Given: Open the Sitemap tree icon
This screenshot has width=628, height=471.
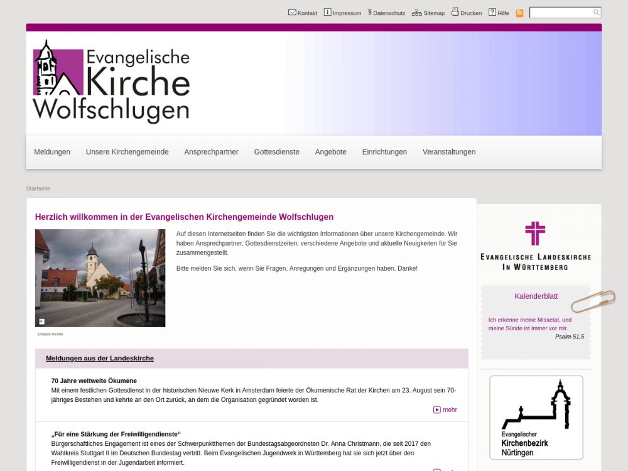Looking at the screenshot, I should [416, 13].
